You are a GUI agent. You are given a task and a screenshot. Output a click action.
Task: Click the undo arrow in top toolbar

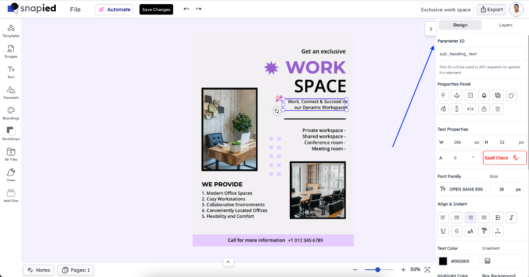click(x=186, y=9)
